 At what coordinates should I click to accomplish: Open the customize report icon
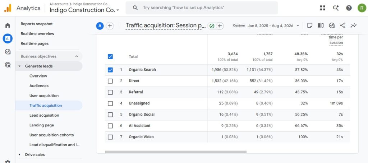[332, 25]
